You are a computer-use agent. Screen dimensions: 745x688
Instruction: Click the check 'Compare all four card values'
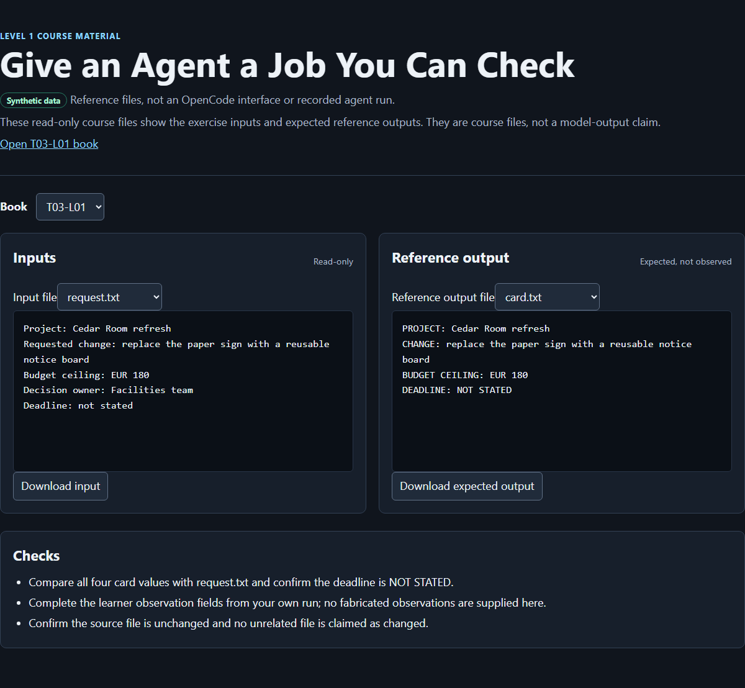click(x=242, y=582)
